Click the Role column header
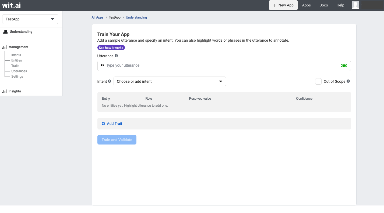Screen dimensions: 384x213 coord(149,99)
